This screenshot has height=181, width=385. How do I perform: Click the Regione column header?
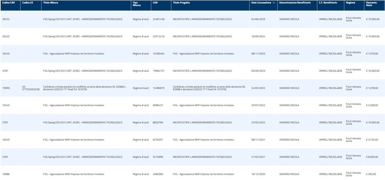[350, 2]
